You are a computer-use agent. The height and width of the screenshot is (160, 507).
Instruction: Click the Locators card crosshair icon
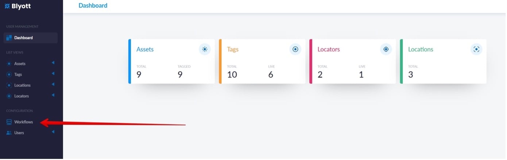point(386,49)
